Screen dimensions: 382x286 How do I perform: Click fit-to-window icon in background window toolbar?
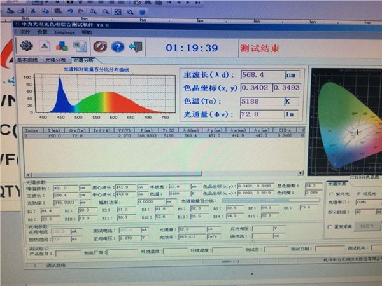coord(118,11)
